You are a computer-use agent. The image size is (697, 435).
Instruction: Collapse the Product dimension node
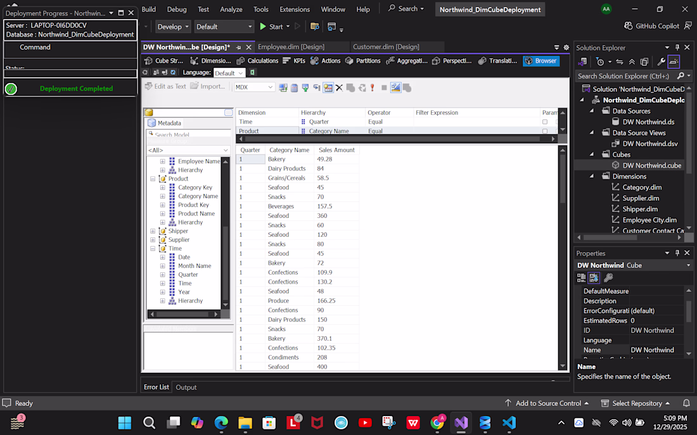pos(153,179)
